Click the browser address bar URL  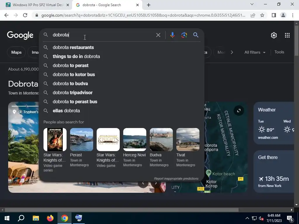[x=143, y=15]
